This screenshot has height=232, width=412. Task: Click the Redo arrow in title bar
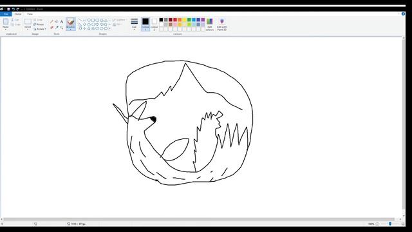(18, 9)
